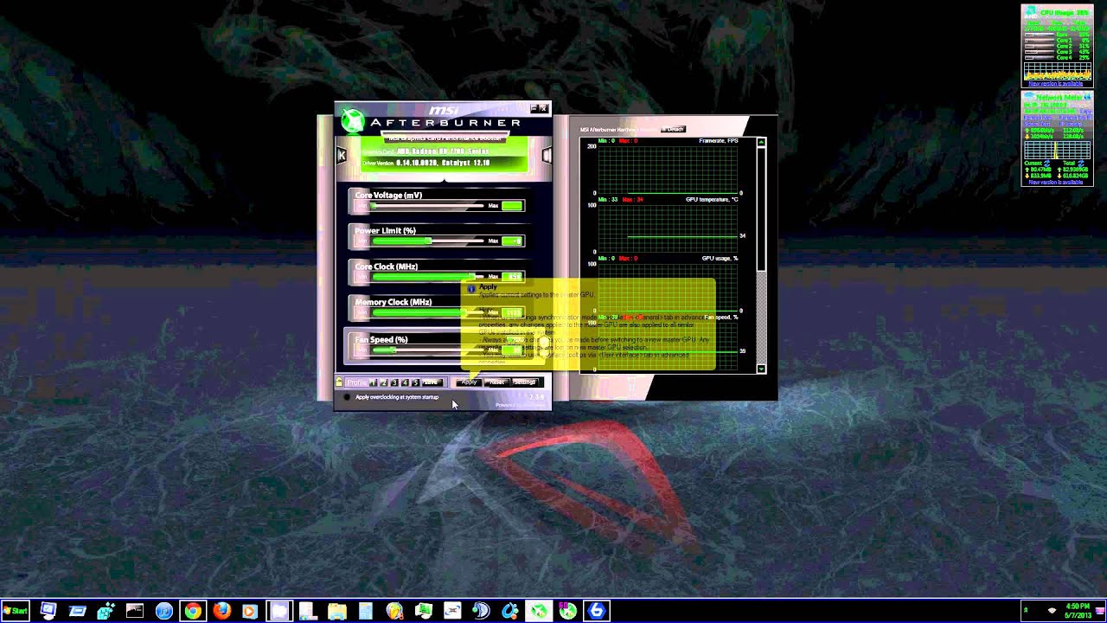Click the profile lock icon

[x=339, y=382]
